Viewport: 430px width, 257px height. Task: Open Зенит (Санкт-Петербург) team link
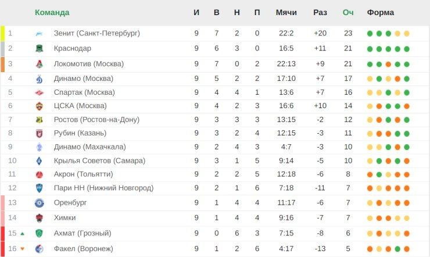pyautogui.click(x=97, y=33)
